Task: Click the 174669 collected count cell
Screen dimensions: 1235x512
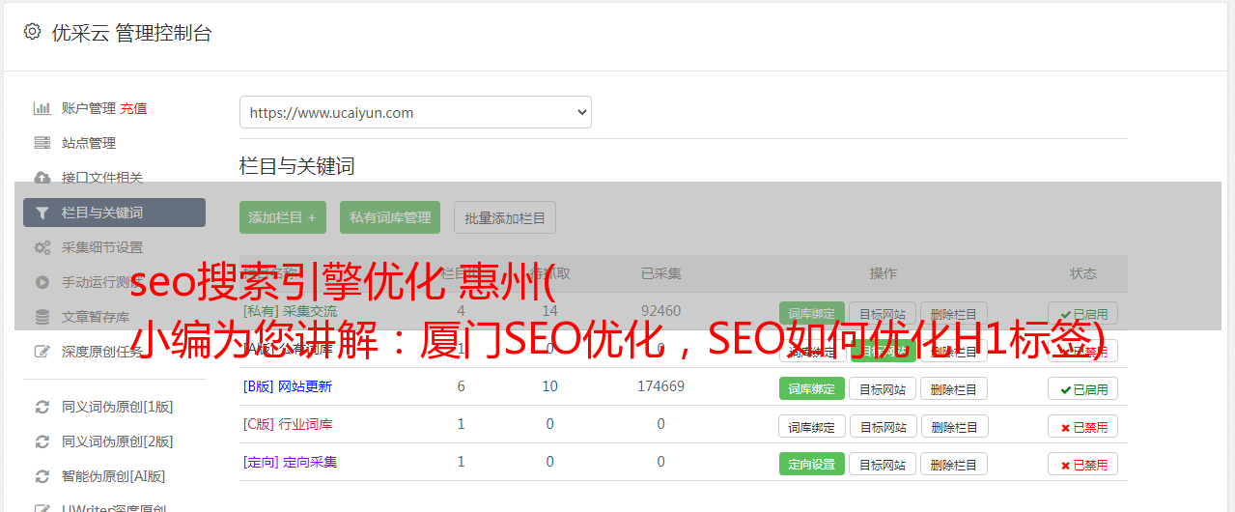Action: click(x=661, y=386)
